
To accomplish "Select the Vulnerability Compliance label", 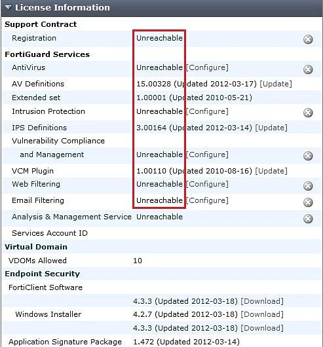I will coord(58,141).
